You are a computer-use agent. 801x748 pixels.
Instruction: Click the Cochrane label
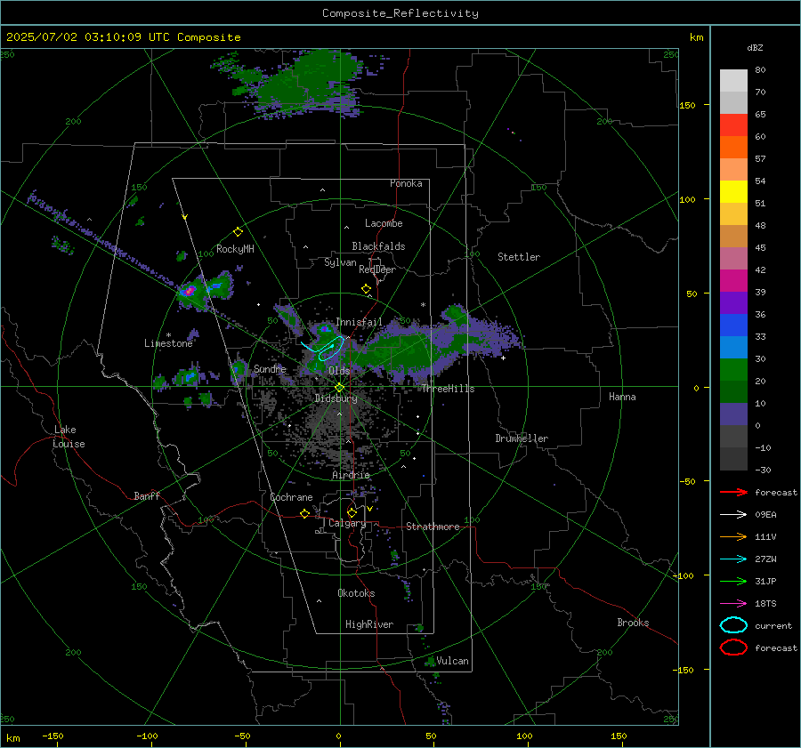pyautogui.click(x=291, y=497)
